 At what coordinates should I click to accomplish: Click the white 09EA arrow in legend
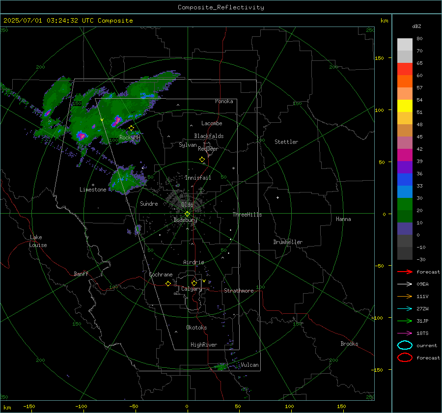[405, 284]
